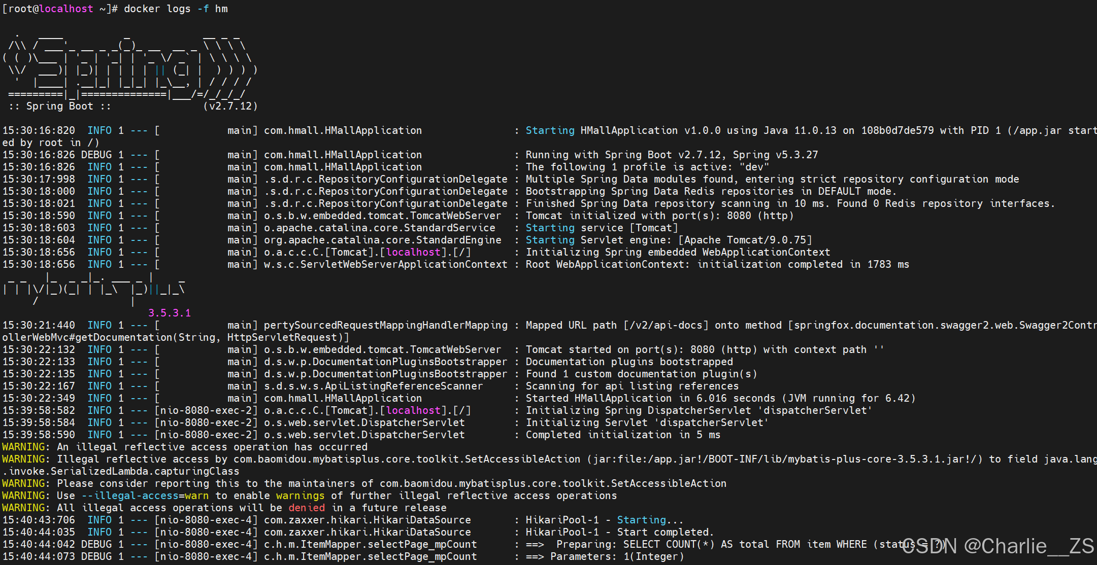Click '.invoke.SerializedLambda.capturingClass' continuation line
Screen dimensions: 1097x565
(121, 471)
